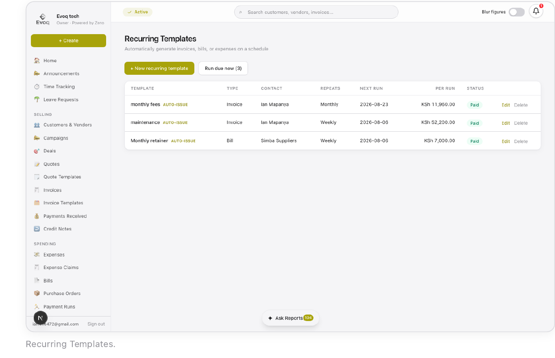Click Sign out in the sidebar
The height and width of the screenshot is (358, 555).
96,324
